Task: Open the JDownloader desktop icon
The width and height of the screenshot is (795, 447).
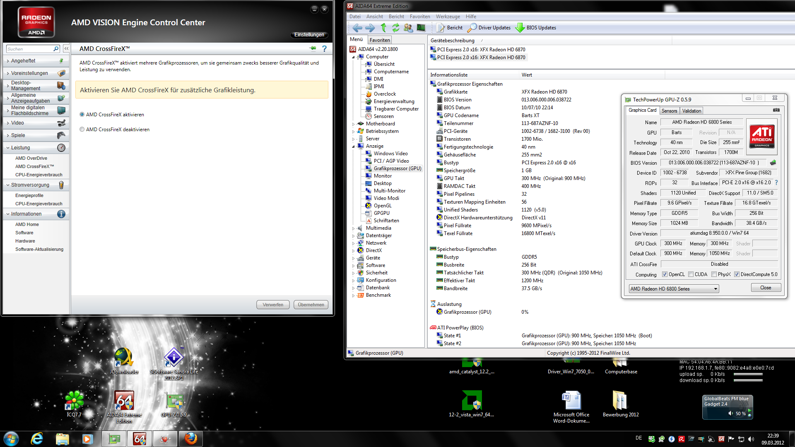Action: coord(124,361)
